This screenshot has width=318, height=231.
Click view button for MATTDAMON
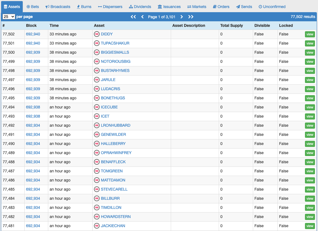(310, 180)
